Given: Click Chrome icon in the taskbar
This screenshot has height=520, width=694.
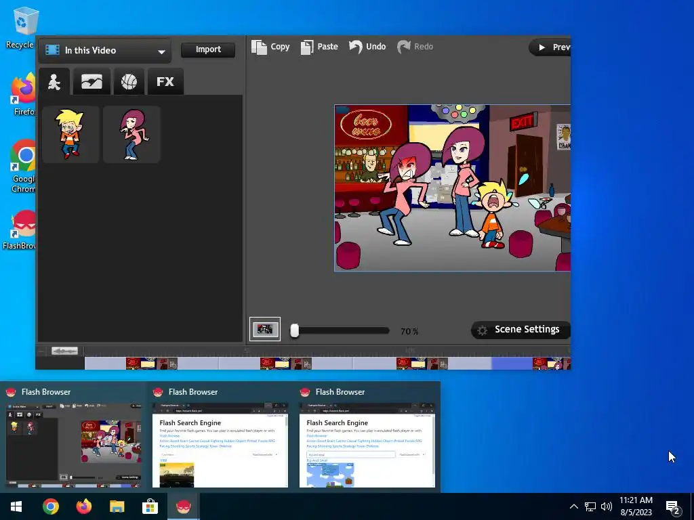Looking at the screenshot, I should coord(50,506).
